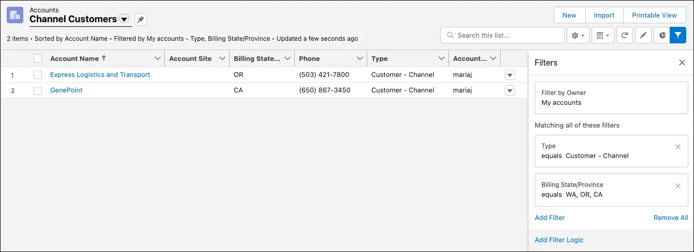Screen dimensions: 694x252
Task: Toggle the filter funnel icon
Action: pos(678,36)
